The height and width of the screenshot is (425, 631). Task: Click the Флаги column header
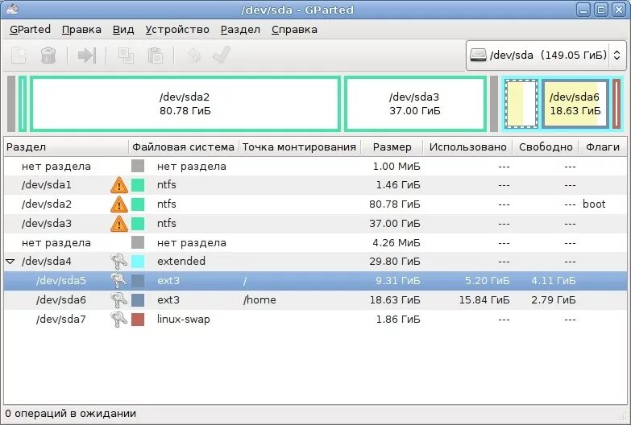pos(603,147)
